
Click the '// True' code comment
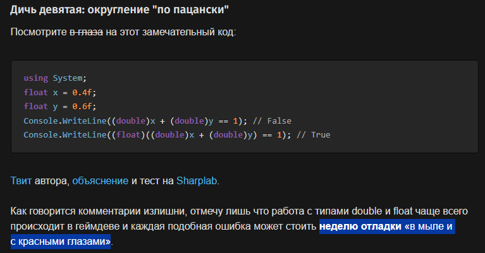click(x=314, y=135)
